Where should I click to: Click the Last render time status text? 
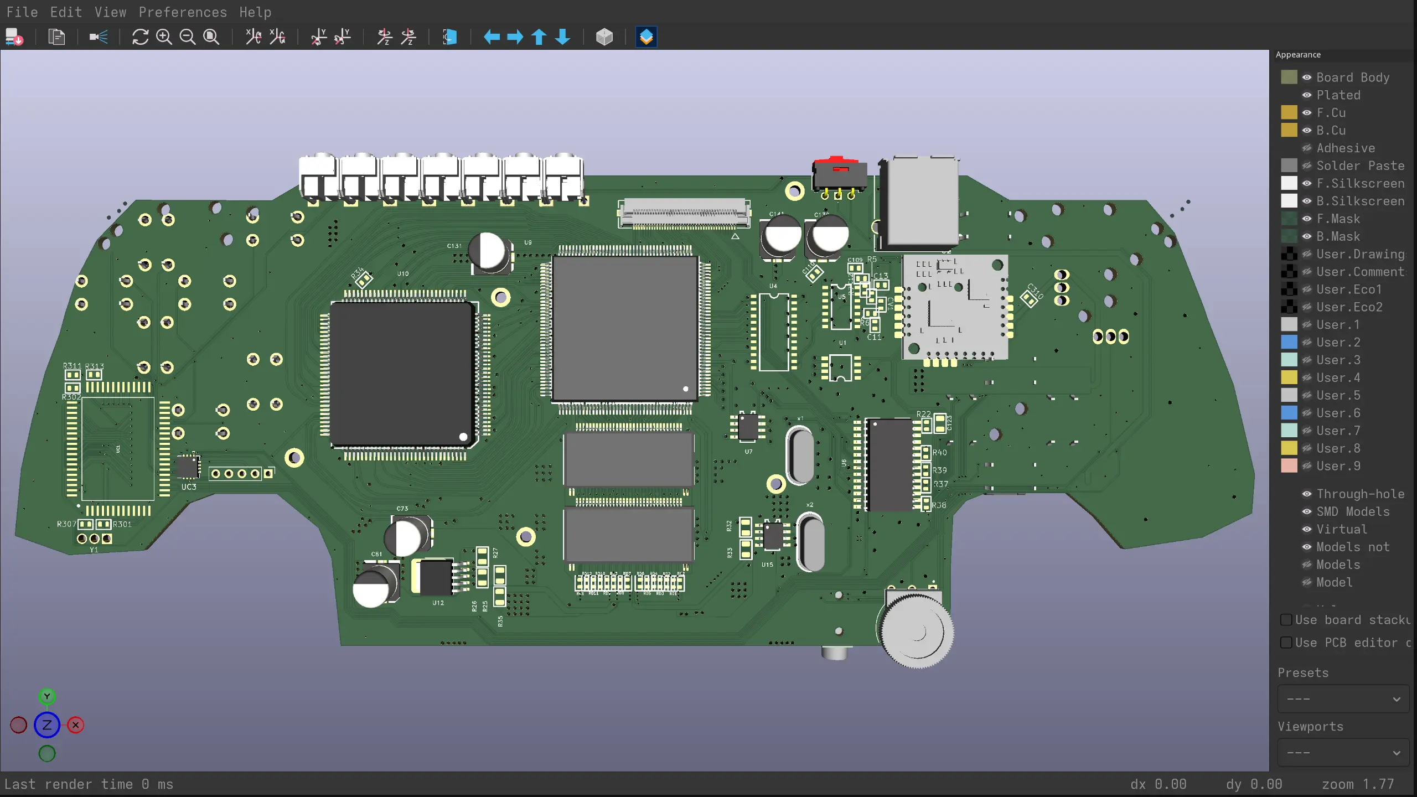pyautogui.click(x=89, y=784)
